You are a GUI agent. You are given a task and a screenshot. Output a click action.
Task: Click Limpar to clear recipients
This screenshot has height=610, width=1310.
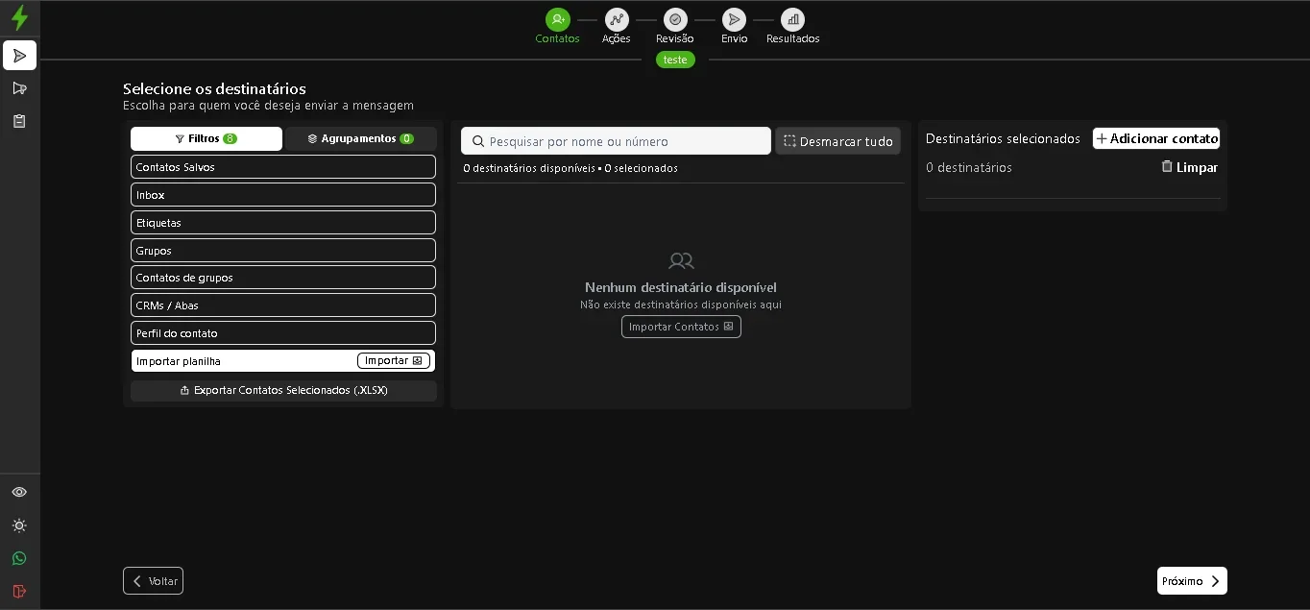pyautogui.click(x=1190, y=167)
